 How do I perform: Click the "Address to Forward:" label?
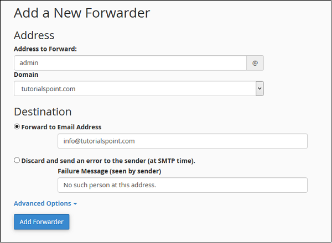45,49
